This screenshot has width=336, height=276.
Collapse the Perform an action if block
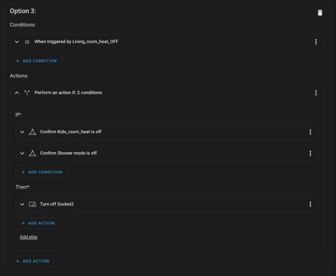17,93
